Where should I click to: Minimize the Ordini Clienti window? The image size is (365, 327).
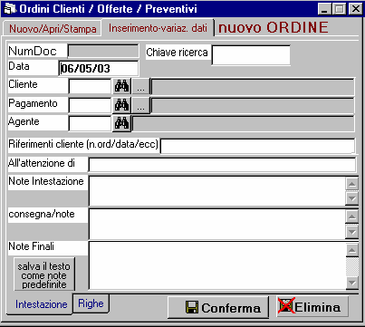(x=324, y=9)
